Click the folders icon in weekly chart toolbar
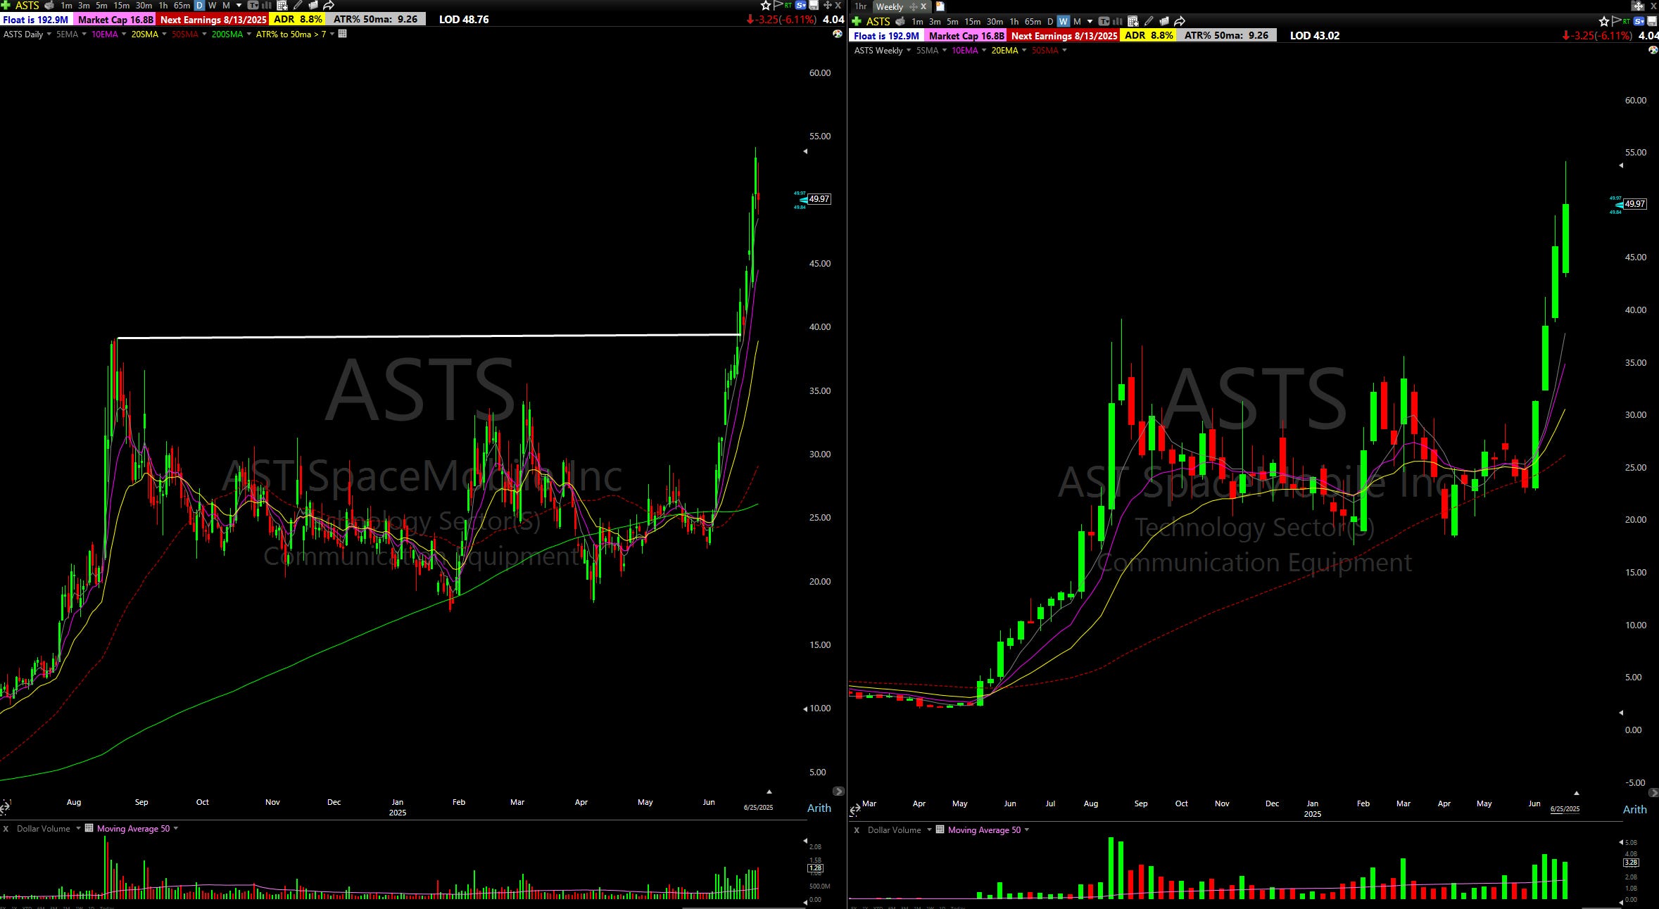Screen dimensions: 1659x909 tap(1163, 21)
